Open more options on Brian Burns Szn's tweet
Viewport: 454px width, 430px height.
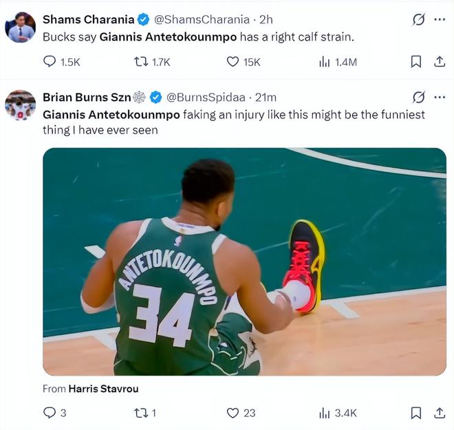440,97
